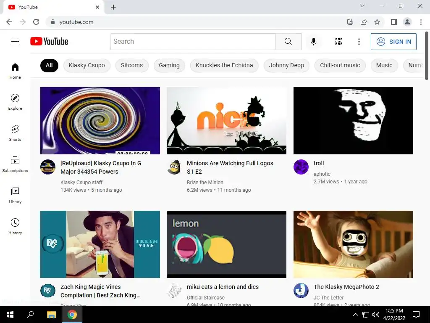Open YouTube settings three-dot menu

359,42
